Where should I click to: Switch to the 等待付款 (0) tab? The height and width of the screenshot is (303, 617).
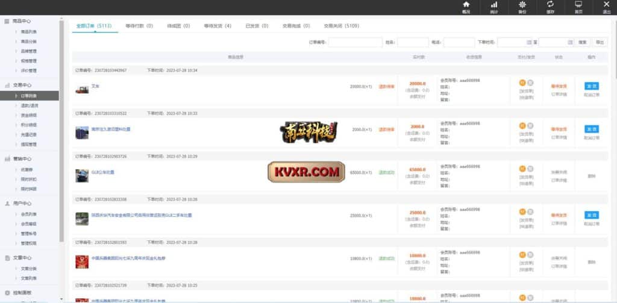tap(139, 26)
